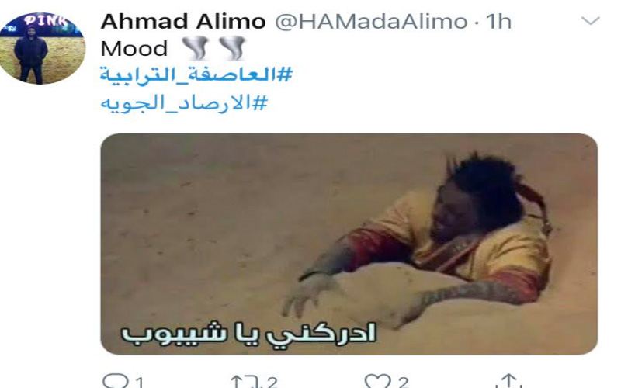
Task: Click the second tornado emoji
Action: pos(232,48)
